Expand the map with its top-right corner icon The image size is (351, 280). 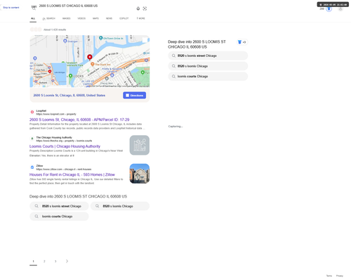pos(145,40)
